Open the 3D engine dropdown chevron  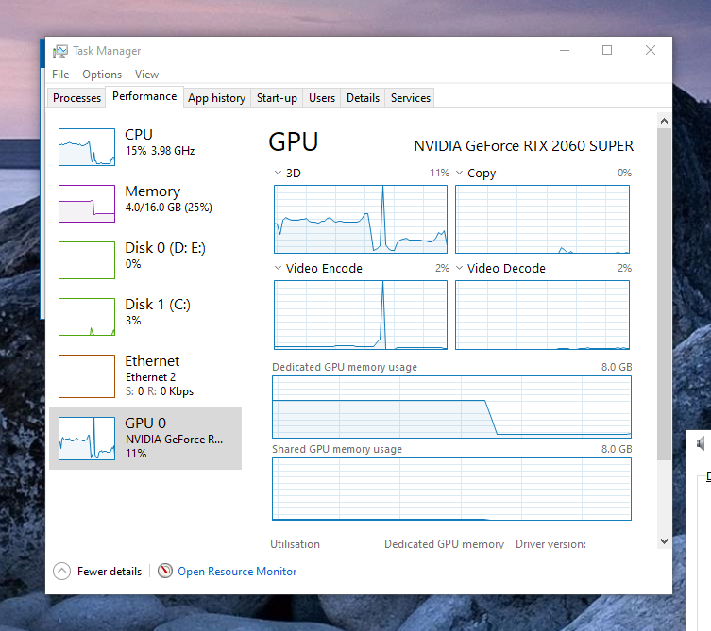pos(278,173)
